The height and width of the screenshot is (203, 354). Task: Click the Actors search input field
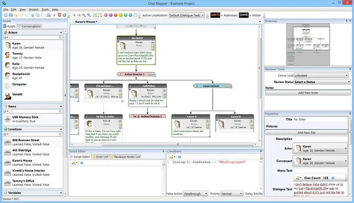click(35, 37)
